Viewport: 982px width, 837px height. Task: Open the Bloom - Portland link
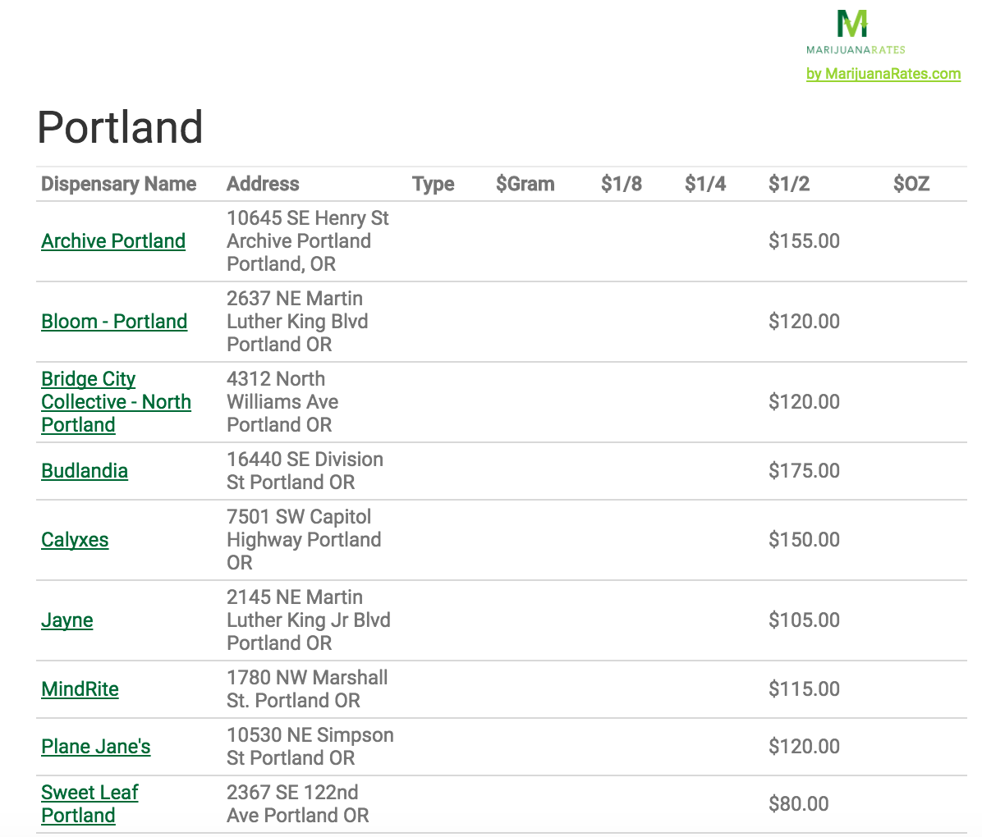tap(114, 322)
